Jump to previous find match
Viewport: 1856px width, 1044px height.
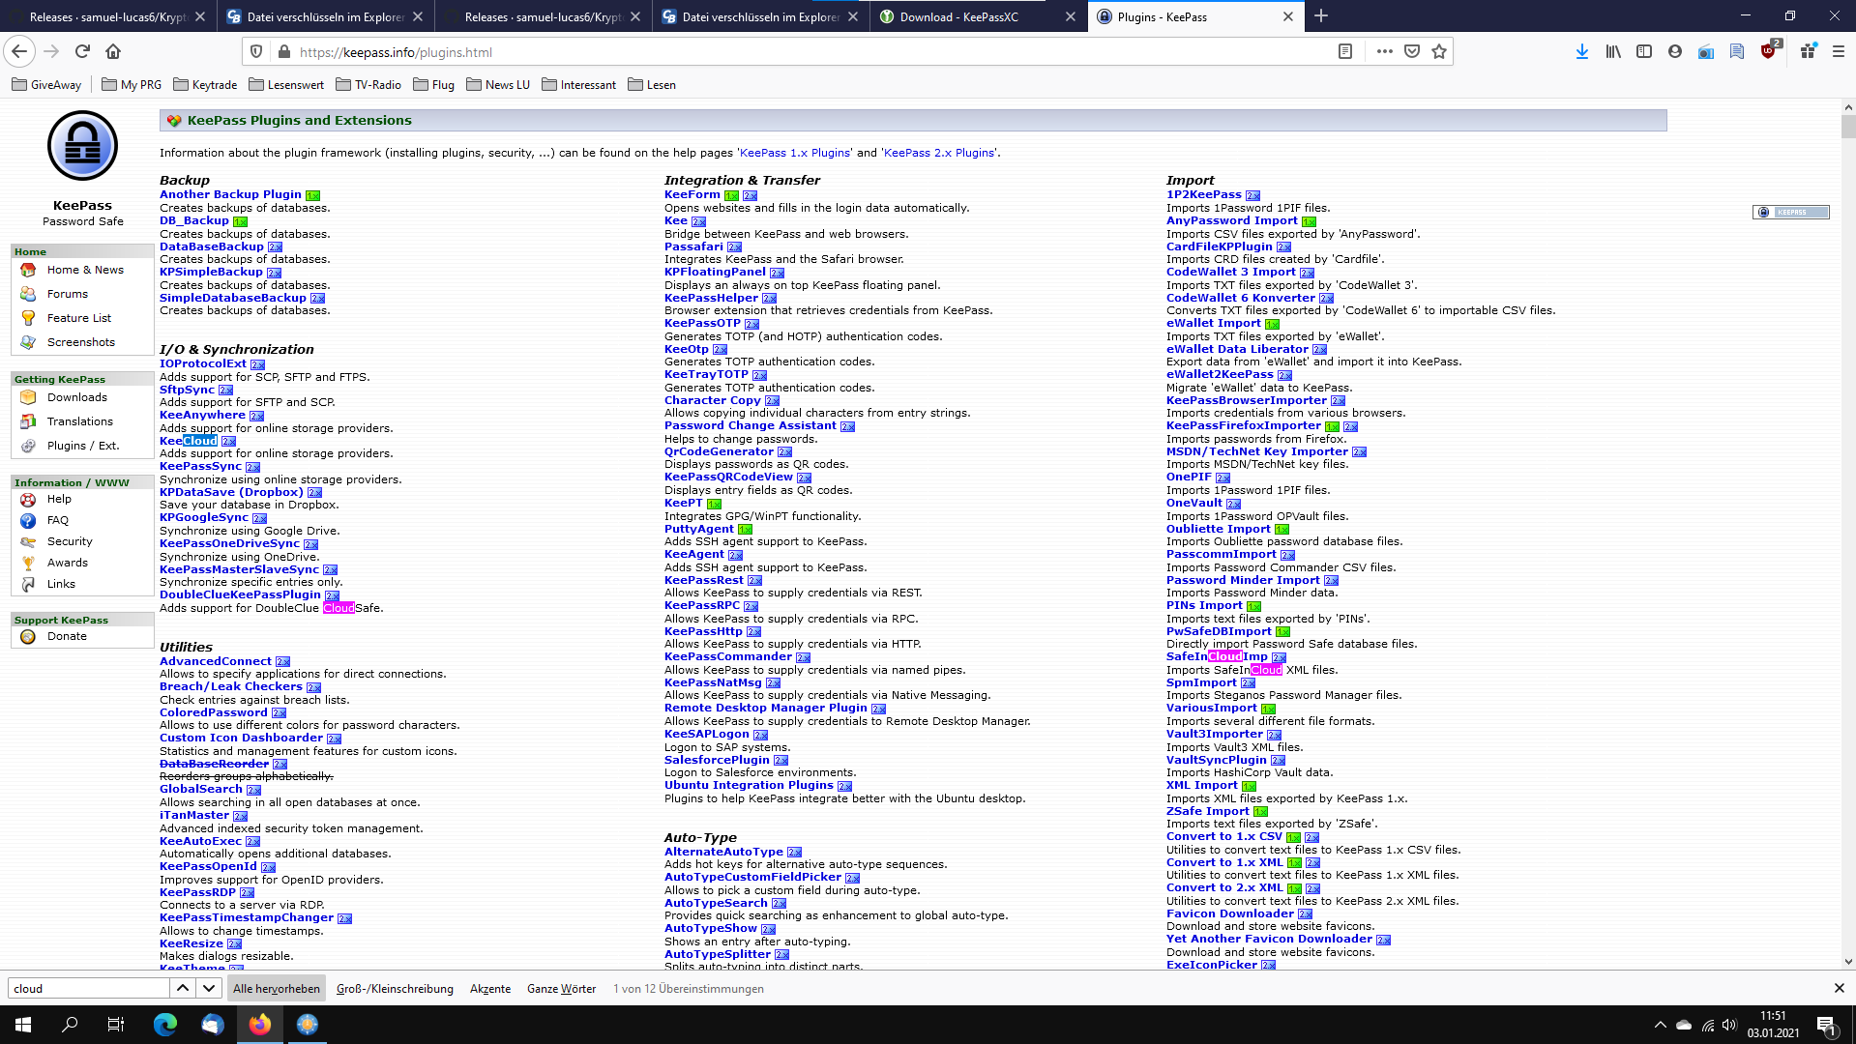pos(182,988)
